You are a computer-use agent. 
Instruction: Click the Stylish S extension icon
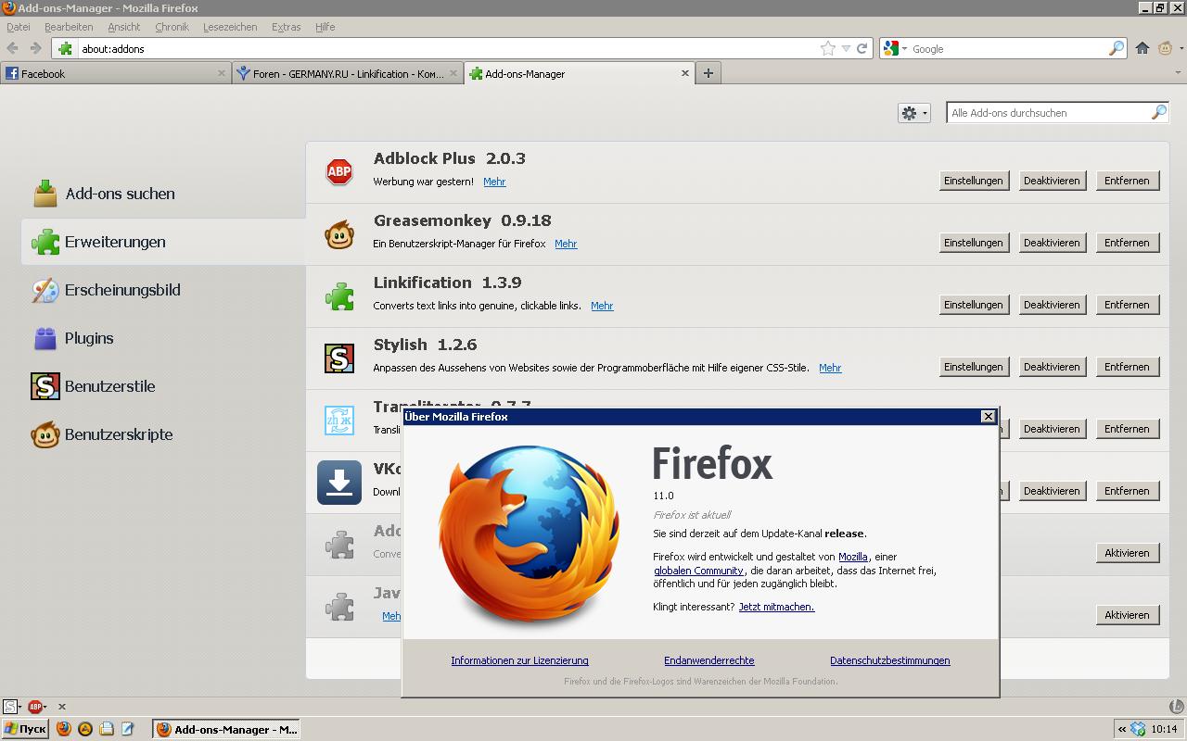pos(339,358)
